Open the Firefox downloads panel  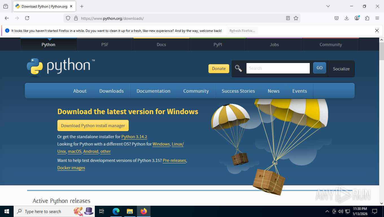[x=347, y=18]
